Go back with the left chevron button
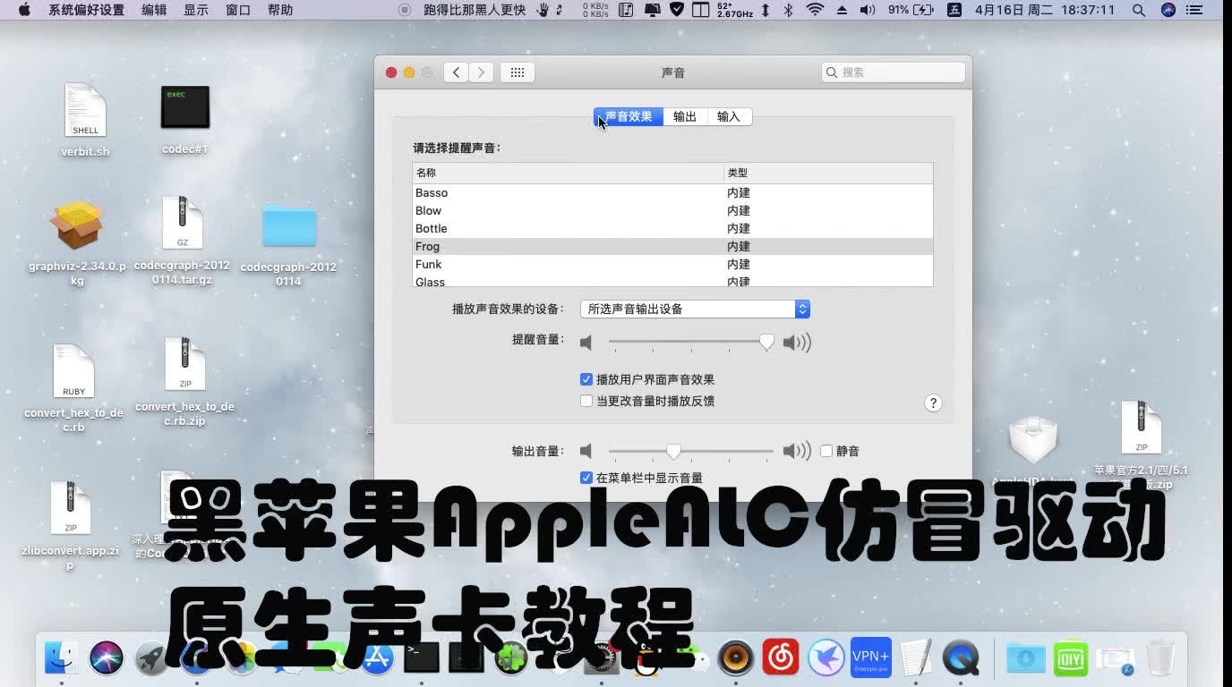This screenshot has width=1232, height=687. point(457,72)
